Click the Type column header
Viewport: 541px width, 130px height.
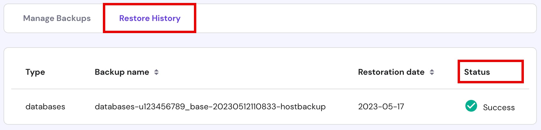pos(35,72)
